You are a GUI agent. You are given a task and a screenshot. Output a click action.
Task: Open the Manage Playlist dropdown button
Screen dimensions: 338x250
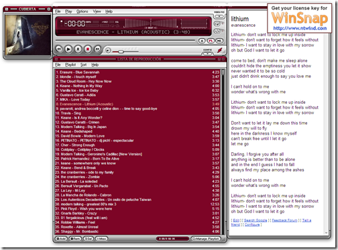pos(206,239)
